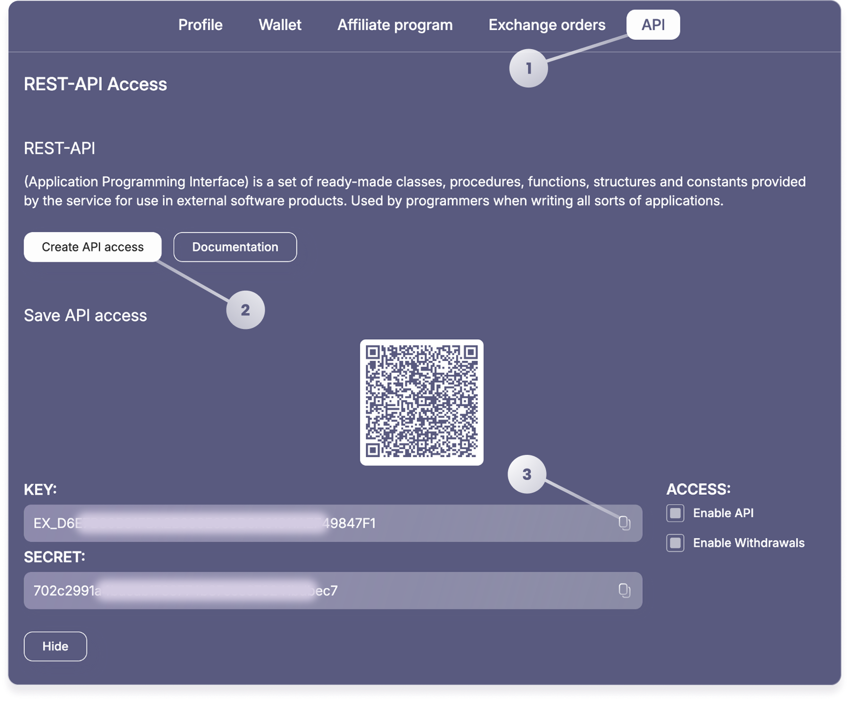Screen dimensions: 849x701
Task: Click the ACCESS: label
Action: (x=699, y=489)
